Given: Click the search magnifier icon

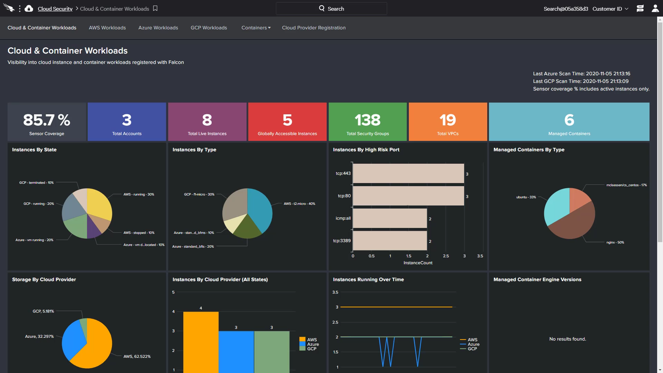Looking at the screenshot, I should pyautogui.click(x=321, y=8).
